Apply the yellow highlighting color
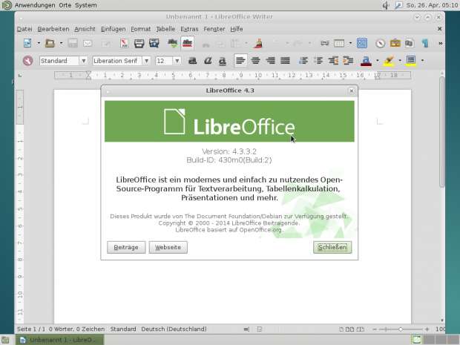Viewport: 460px width, 345px height. click(x=389, y=61)
